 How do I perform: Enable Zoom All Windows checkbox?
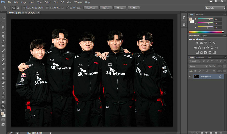click(x=47, y=8)
